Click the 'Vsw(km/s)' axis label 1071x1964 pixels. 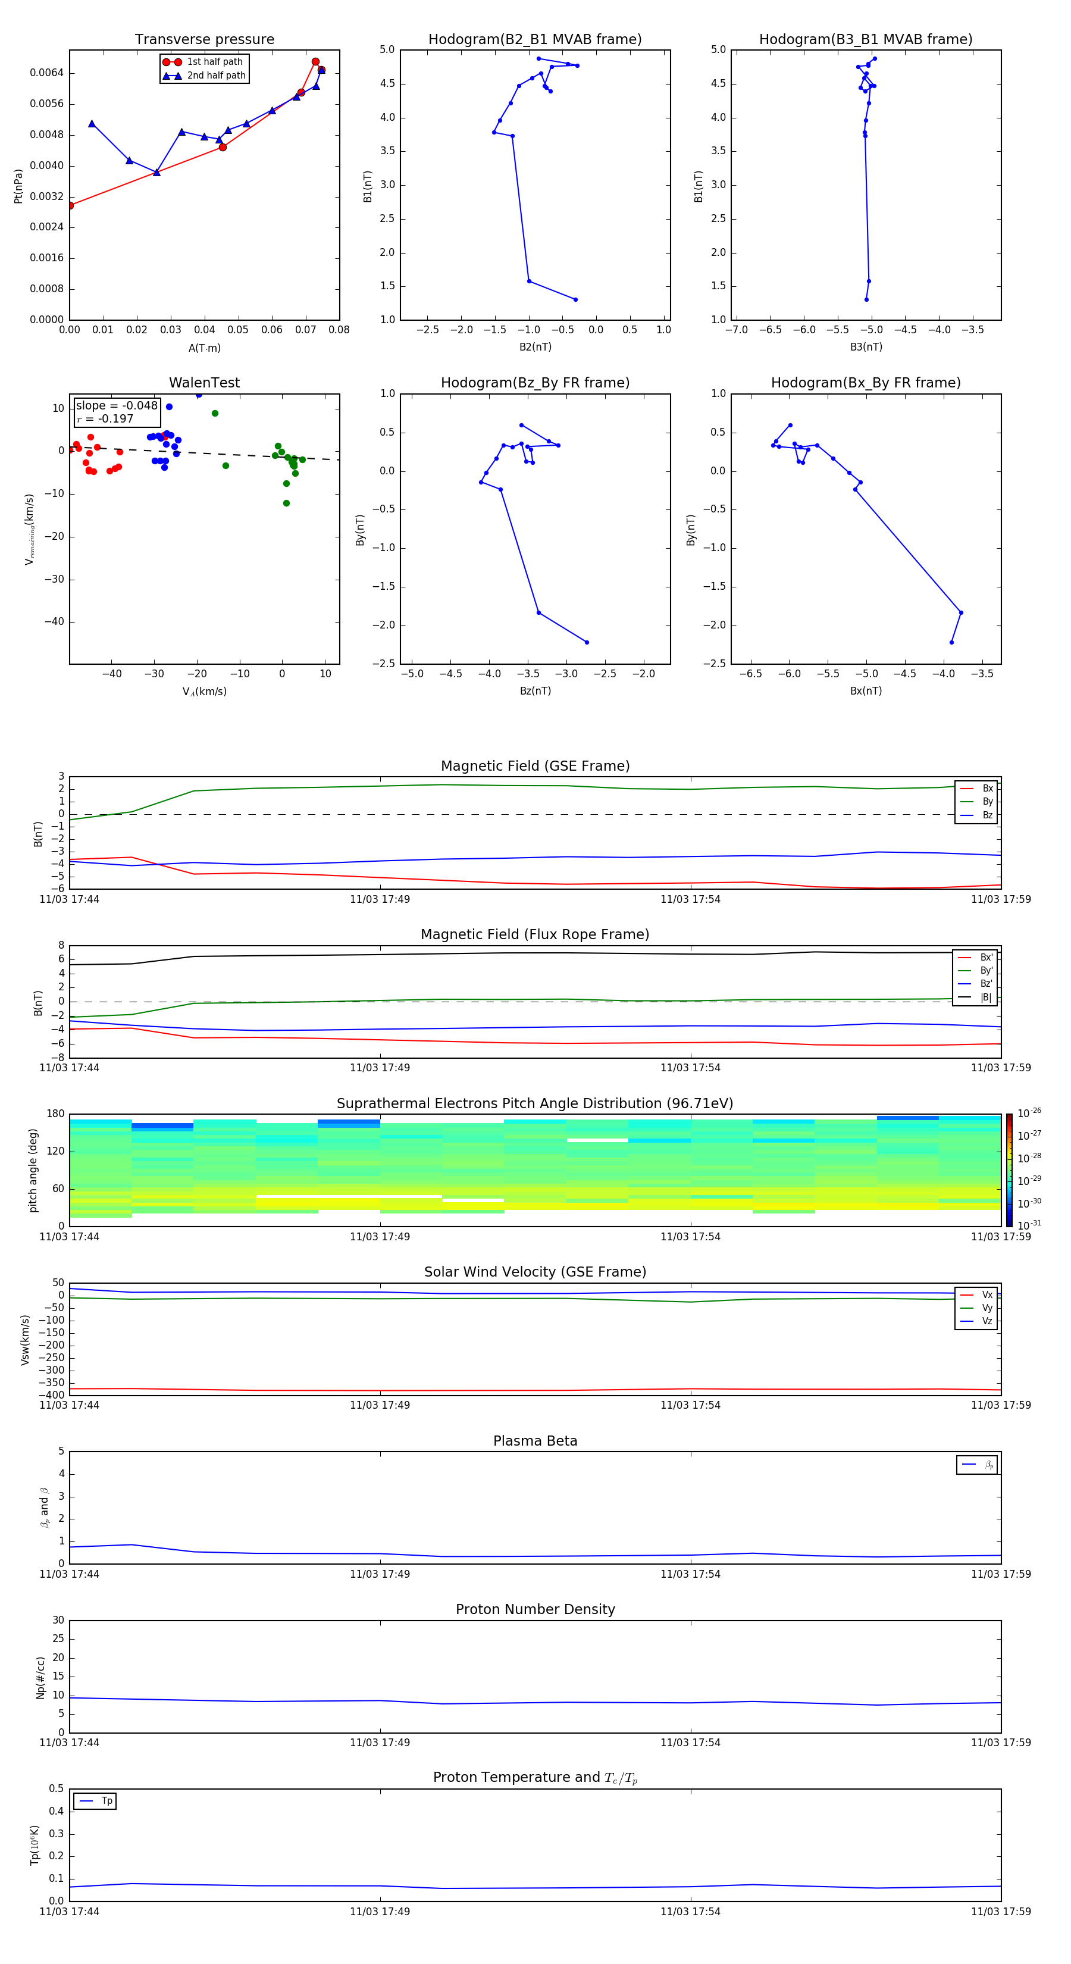25,1340
